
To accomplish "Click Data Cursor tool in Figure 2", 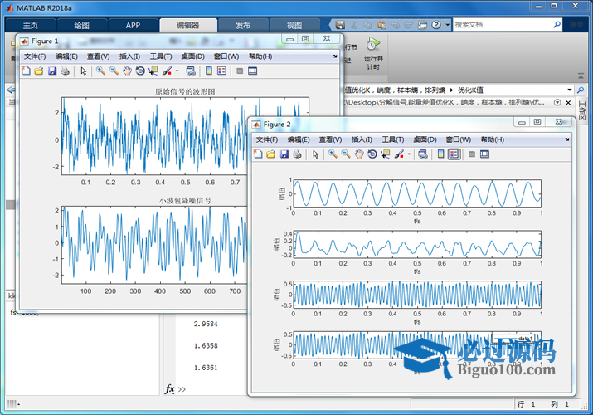I will [x=386, y=154].
